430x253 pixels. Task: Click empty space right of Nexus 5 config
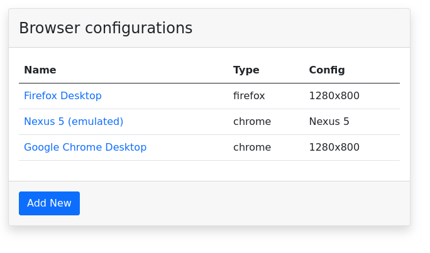[x=377, y=122]
